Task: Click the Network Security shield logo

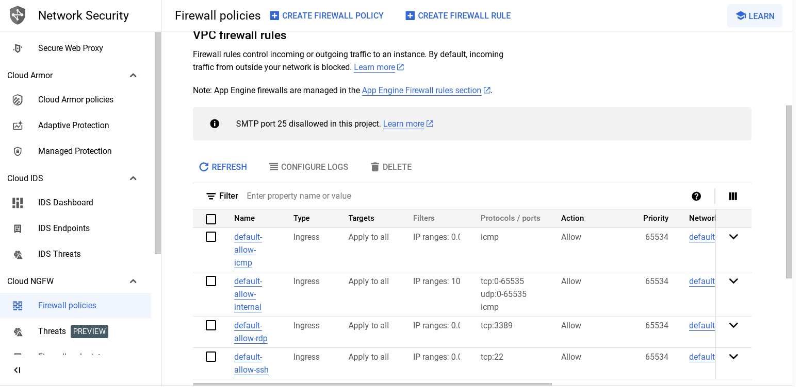Action: pos(18,15)
